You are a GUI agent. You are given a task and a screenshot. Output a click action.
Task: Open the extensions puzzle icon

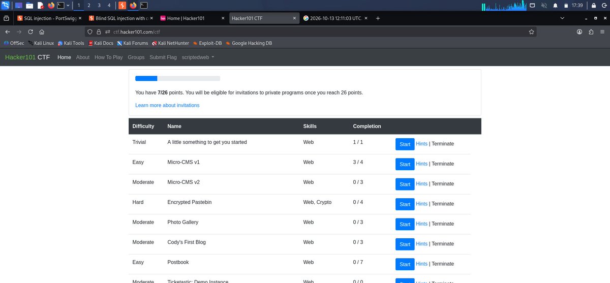point(591,32)
